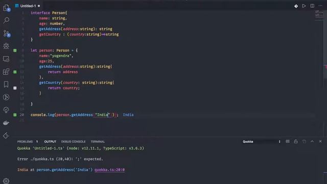
Task: Open the diamond-shaped icon below Docker
Action: tap(6, 135)
